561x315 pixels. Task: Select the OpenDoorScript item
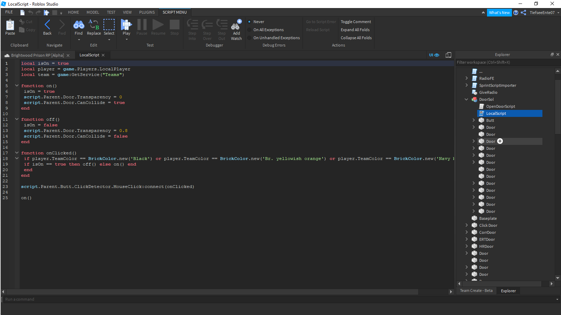[500, 106]
